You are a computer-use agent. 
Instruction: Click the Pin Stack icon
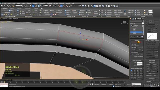point(131,37)
